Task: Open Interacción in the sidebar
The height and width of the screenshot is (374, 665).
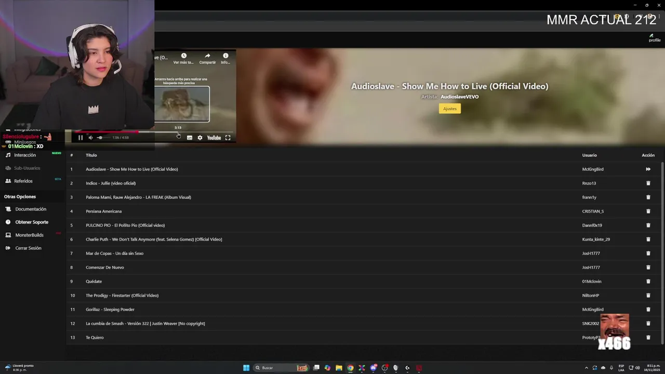Action: click(25, 155)
